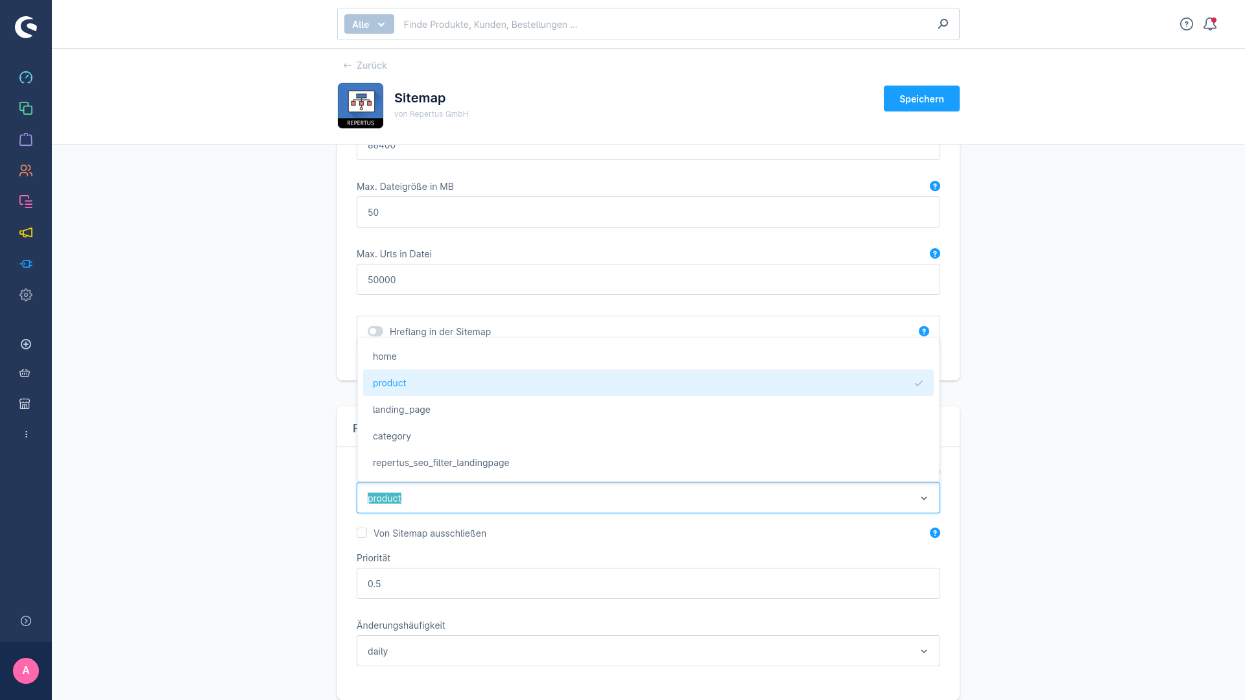1245x700 pixels.
Task: Show help for Max. Urls in Datei
Action: coord(935,253)
